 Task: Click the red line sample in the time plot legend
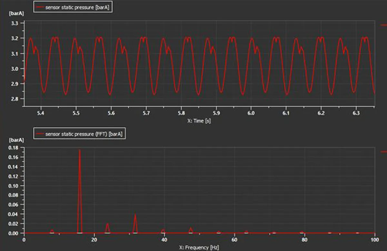(40, 7)
